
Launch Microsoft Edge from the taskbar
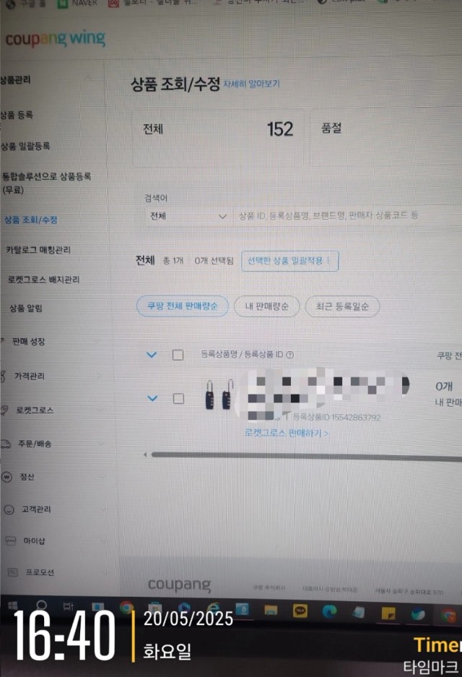coord(330,611)
